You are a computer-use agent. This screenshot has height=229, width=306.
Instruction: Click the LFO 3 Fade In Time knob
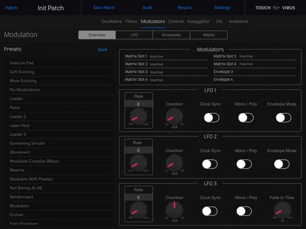pos(282,210)
